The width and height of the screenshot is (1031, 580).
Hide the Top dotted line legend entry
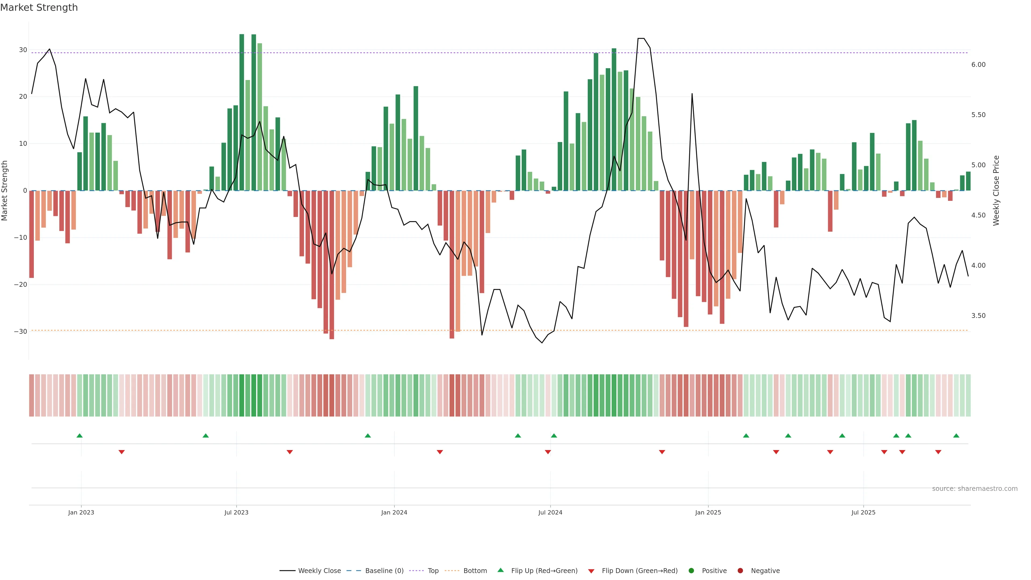[x=433, y=571]
